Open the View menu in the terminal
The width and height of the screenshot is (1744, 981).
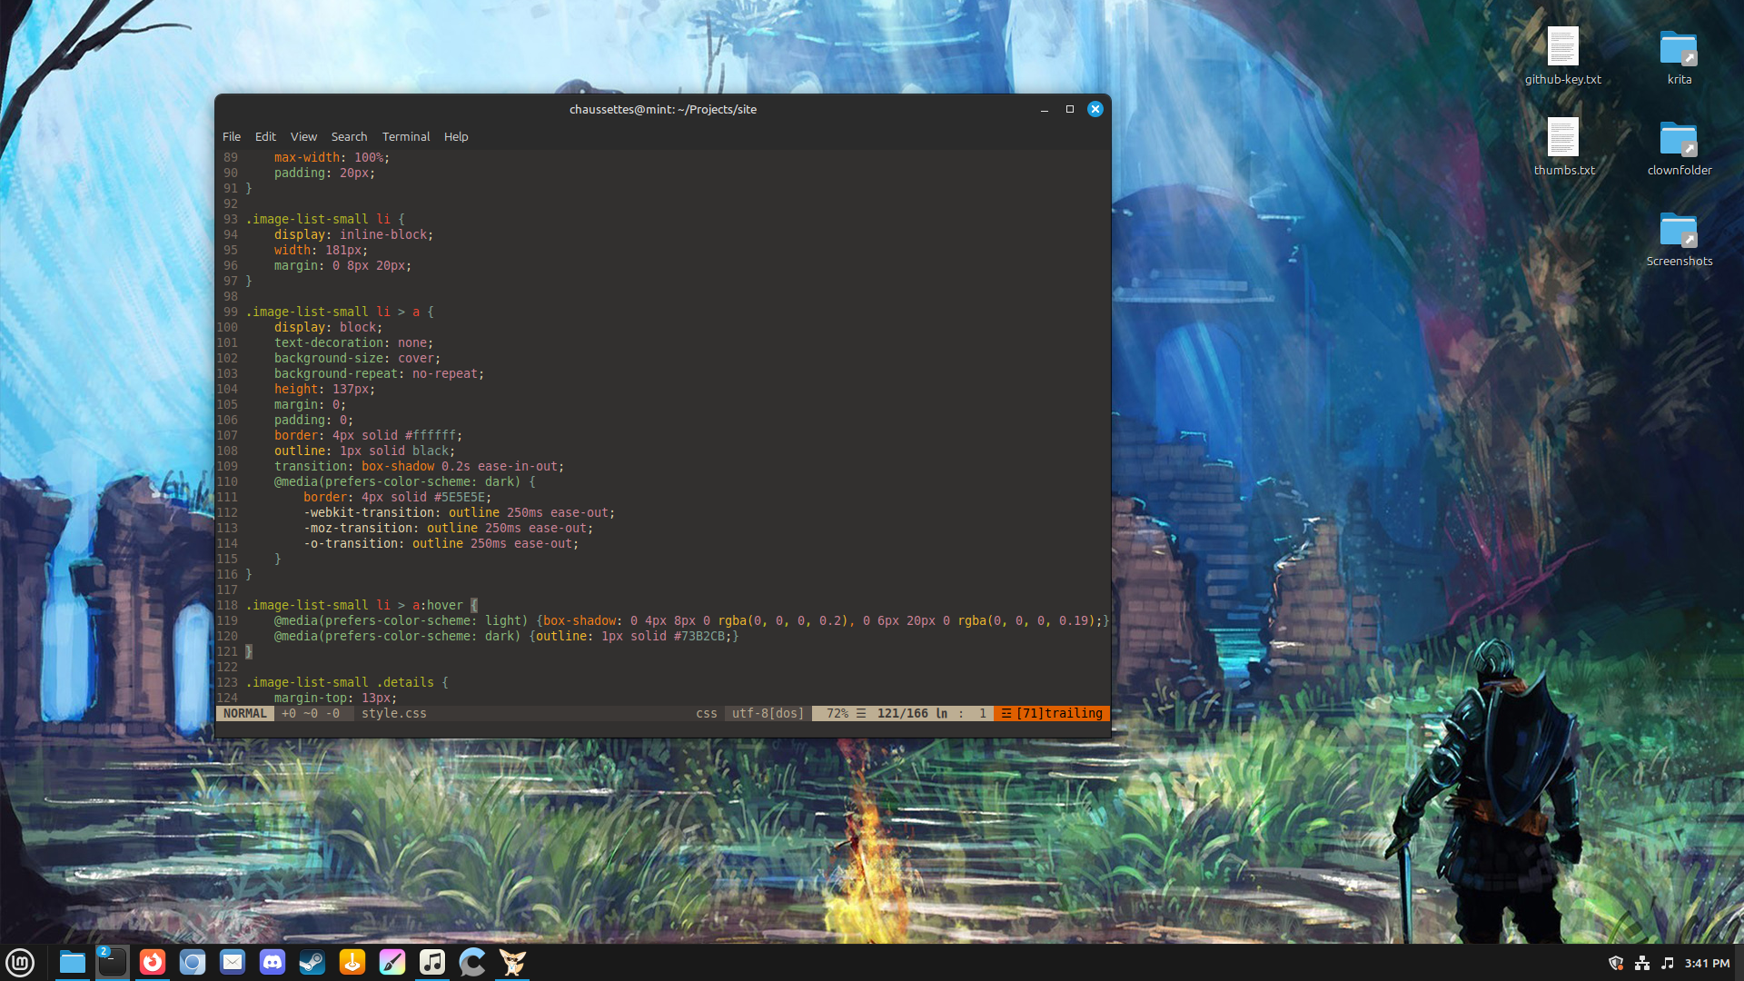[303, 136]
